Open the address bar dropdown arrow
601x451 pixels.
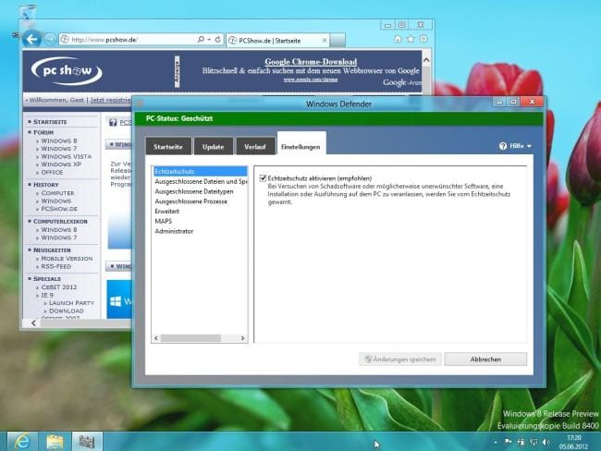[x=209, y=39]
